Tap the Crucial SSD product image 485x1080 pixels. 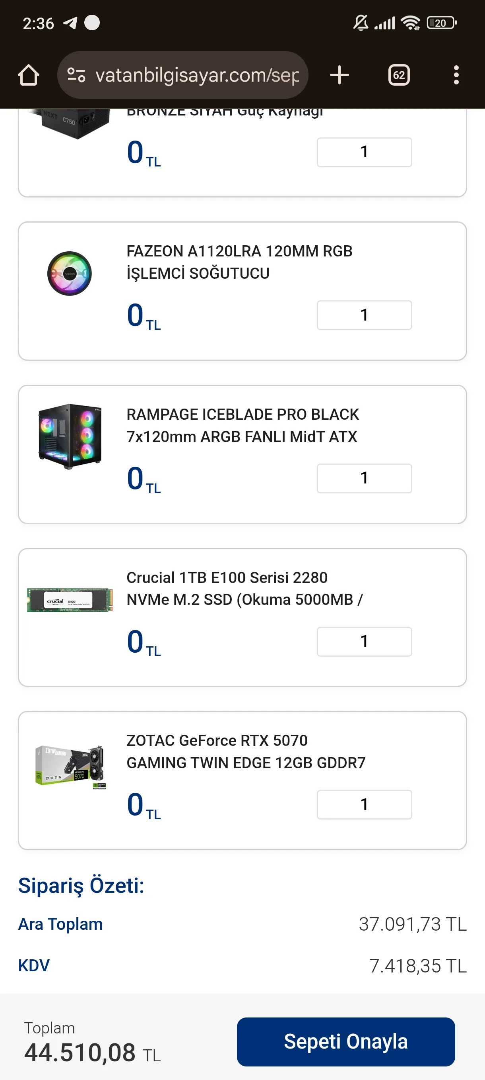[x=70, y=600]
